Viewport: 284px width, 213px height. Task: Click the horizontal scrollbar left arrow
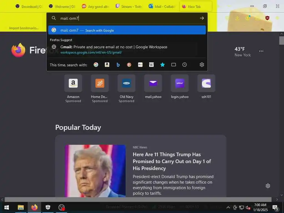(2, 199)
